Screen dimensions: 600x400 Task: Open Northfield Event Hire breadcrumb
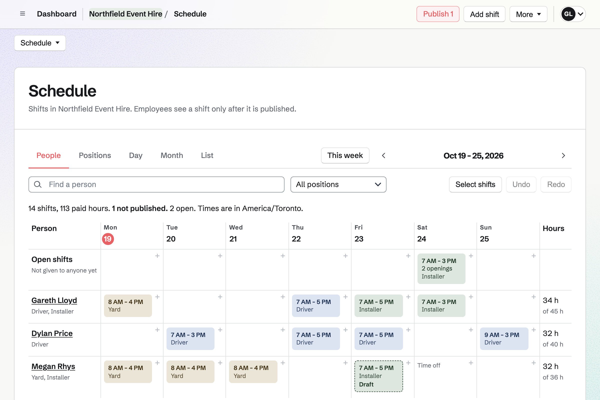[x=126, y=14]
